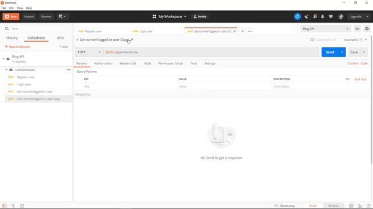Open Find and Replace icon in status bar
Viewport: 373px width, 209px height.
pos(13,206)
